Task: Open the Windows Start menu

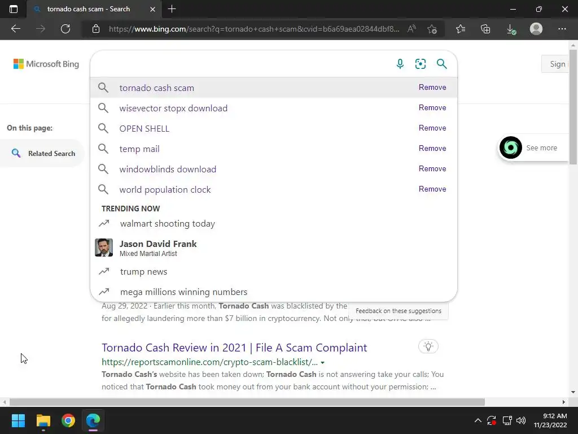Action: click(x=18, y=420)
